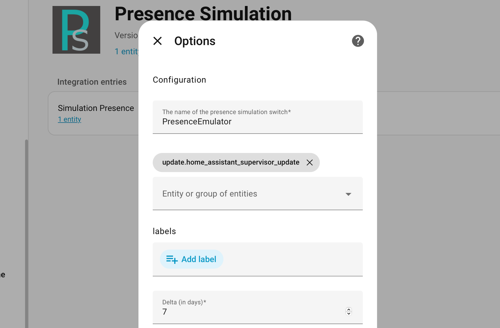Close the Options dialog with the X icon
This screenshot has height=328, width=500.
click(158, 41)
